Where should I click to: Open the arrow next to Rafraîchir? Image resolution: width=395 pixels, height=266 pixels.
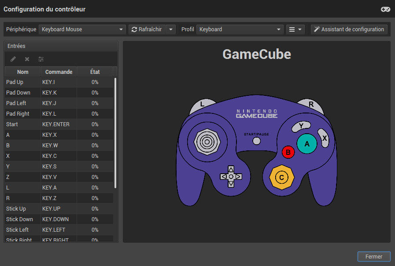(x=171, y=29)
